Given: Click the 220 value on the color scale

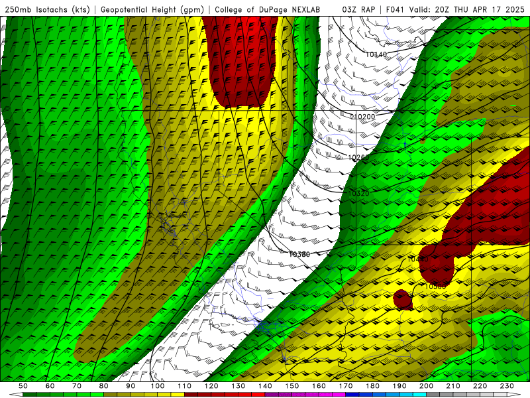Looking at the screenshot, I should (x=480, y=386).
